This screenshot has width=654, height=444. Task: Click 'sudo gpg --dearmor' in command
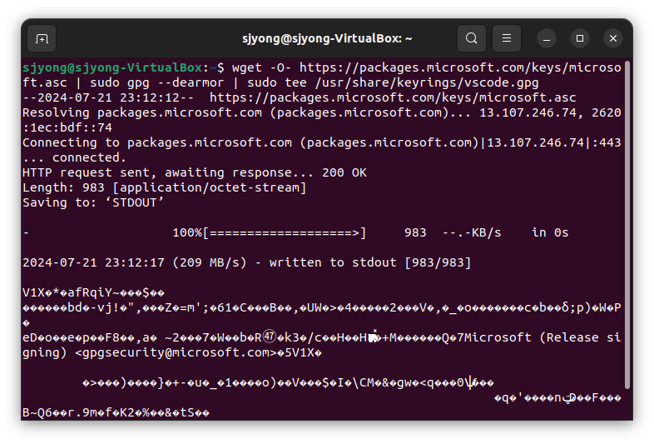point(156,82)
